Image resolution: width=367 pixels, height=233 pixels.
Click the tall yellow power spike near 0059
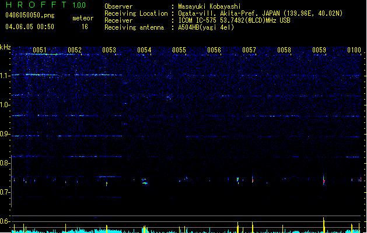point(324,225)
